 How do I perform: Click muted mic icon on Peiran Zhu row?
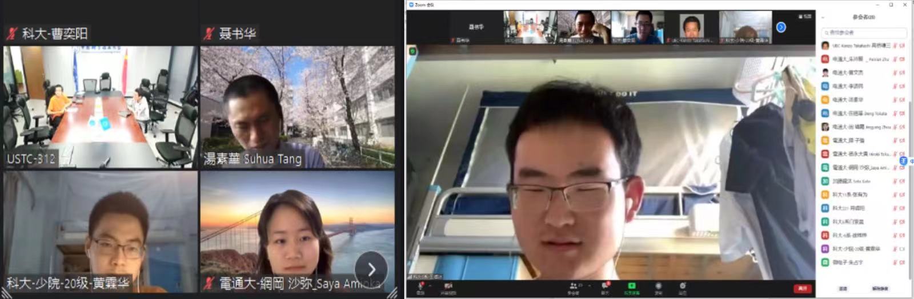[x=895, y=59]
